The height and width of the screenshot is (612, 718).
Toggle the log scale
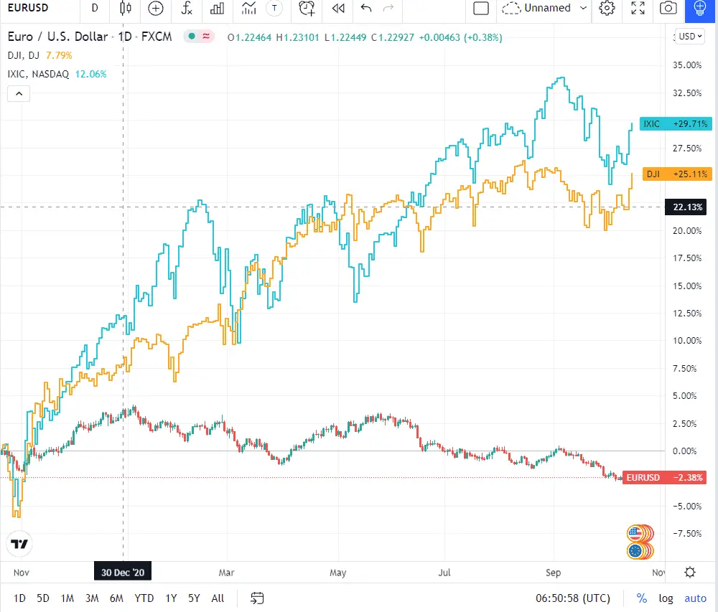tap(666, 598)
